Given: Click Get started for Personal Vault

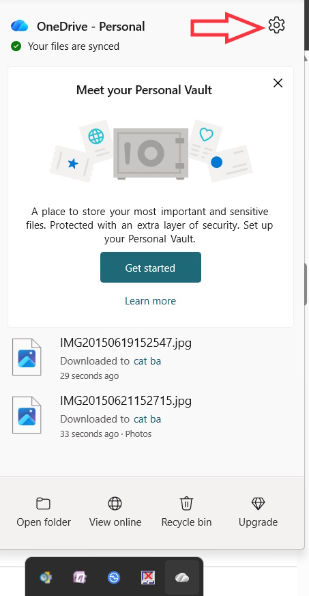Looking at the screenshot, I should (151, 267).
